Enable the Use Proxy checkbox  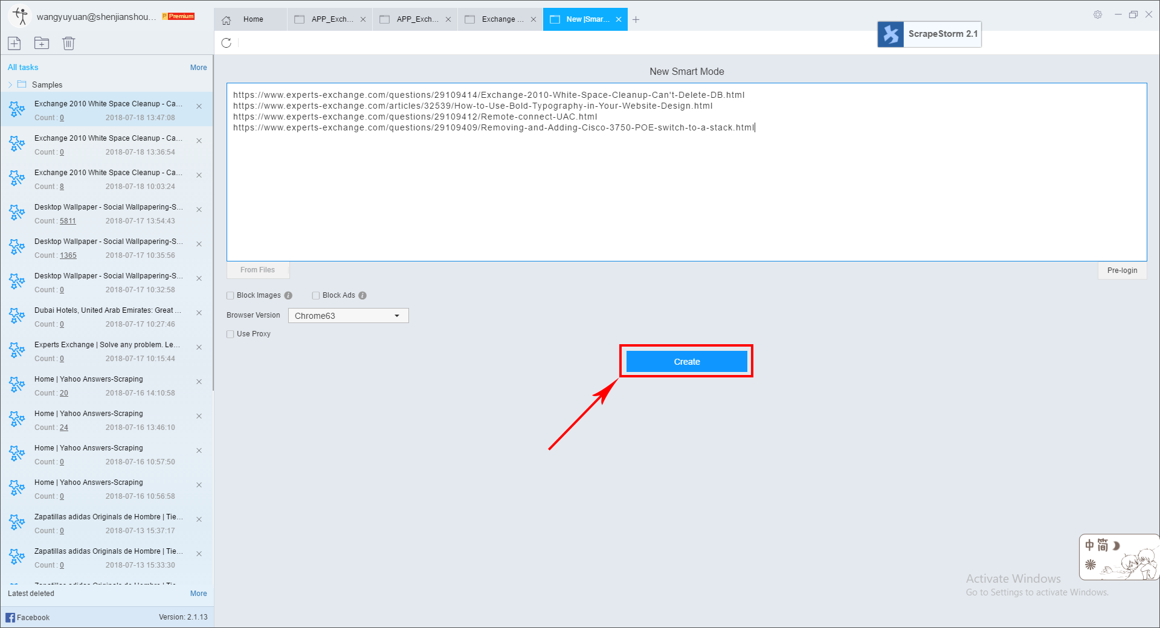pos(230,334)
